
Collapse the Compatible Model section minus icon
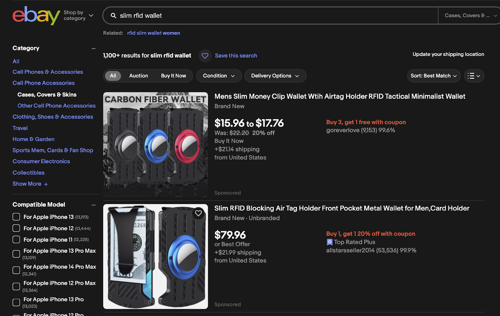click(93, 205)
